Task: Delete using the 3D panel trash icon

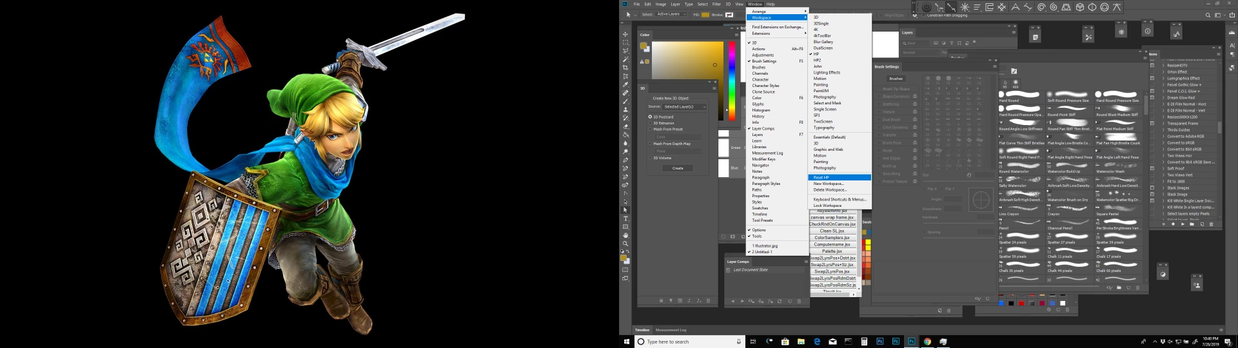Action: 708,300
